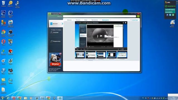This screenshot has height=100, width=178.
Task: Click the taskbar clock
Action: [x=173, y=98]
